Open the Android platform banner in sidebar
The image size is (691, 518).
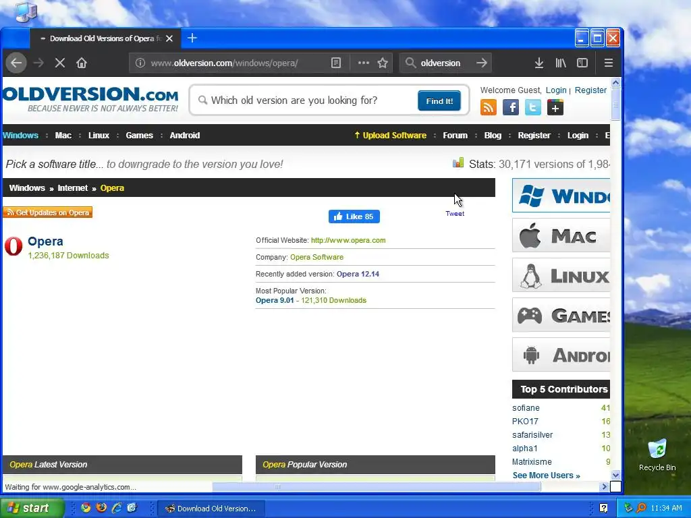[561, 355]
